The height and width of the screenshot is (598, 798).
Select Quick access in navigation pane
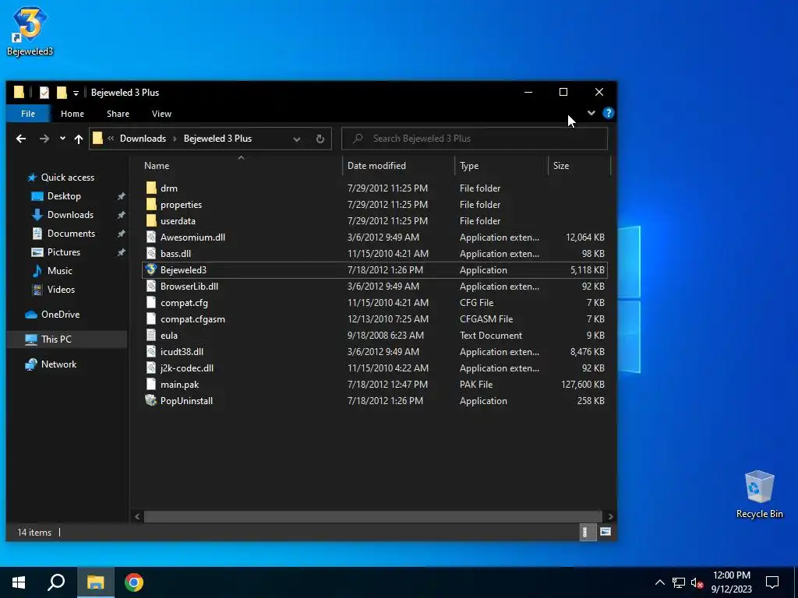67,178
